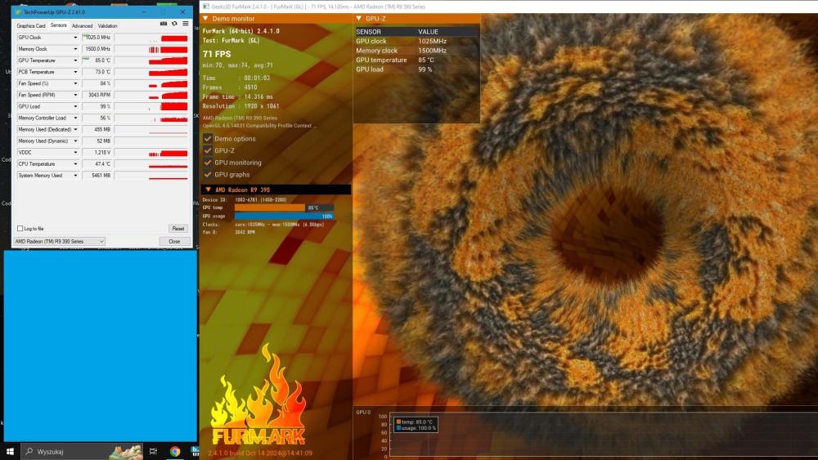Open the Memory Clock sensor dropdown
818x460 pixels.
[x=75, y=49]
